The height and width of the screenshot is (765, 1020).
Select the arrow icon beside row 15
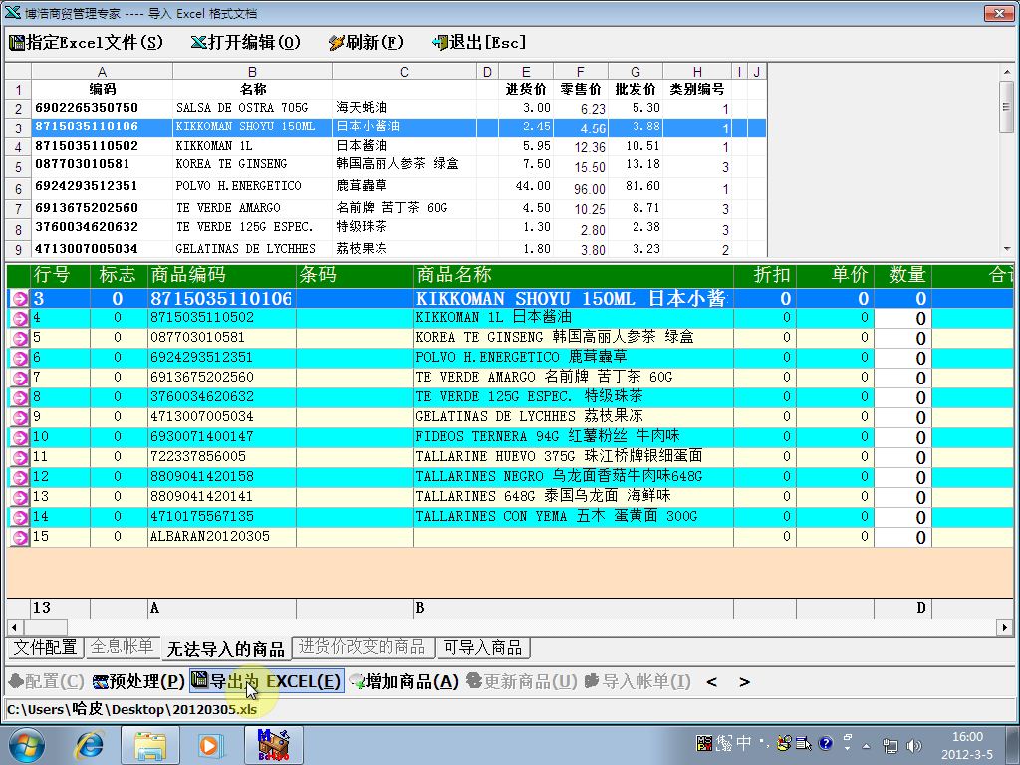pyautogui.click(x=20, y=537)
